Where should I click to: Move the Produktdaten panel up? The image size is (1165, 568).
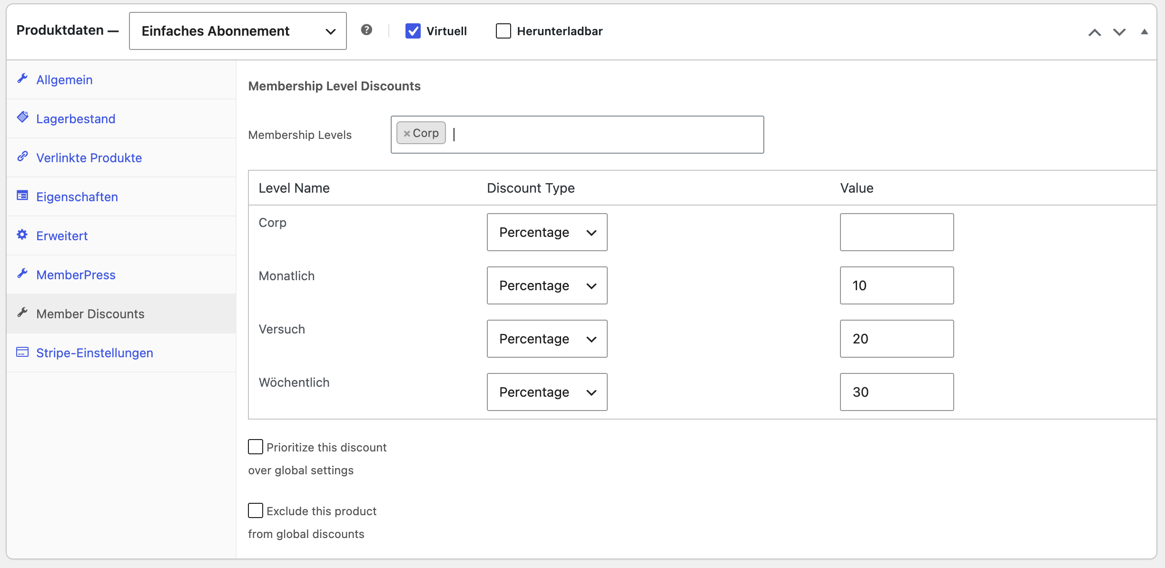(1095, 32)
